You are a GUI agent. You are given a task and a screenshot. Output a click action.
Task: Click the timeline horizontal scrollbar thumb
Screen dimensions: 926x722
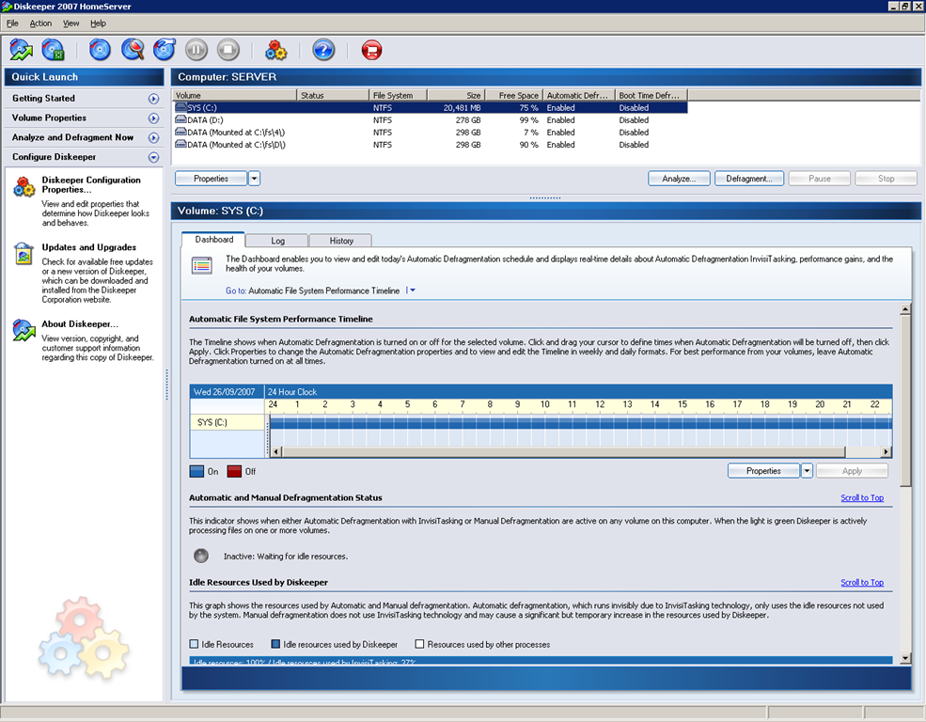pyautogui.click(x=563, y=451)
